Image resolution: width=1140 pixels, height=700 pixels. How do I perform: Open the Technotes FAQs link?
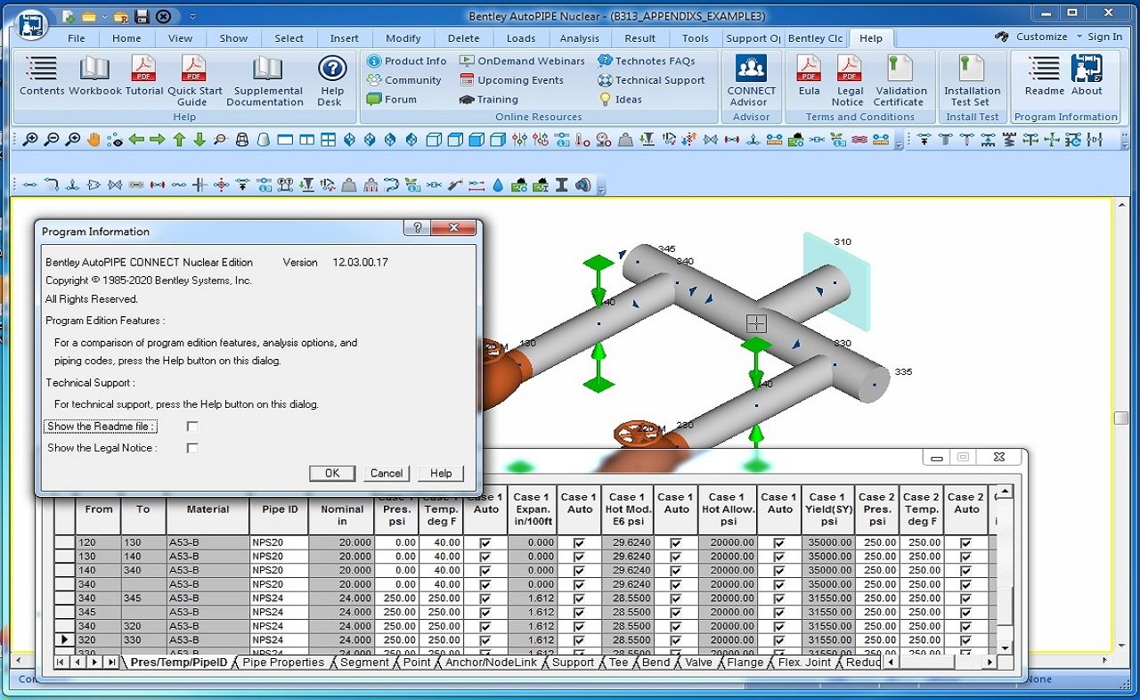click(x=646, y=61)
